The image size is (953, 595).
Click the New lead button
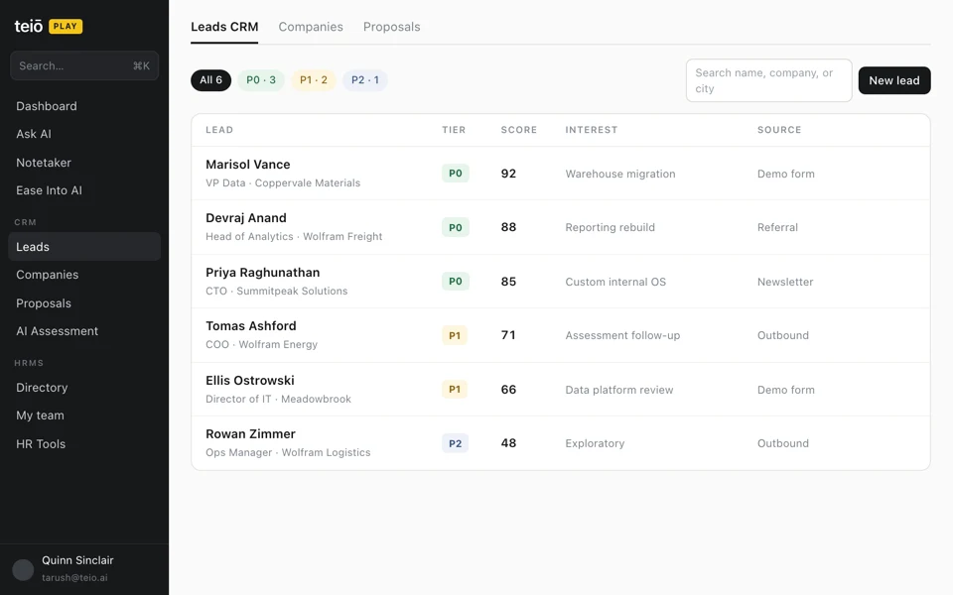coord(894,80)
